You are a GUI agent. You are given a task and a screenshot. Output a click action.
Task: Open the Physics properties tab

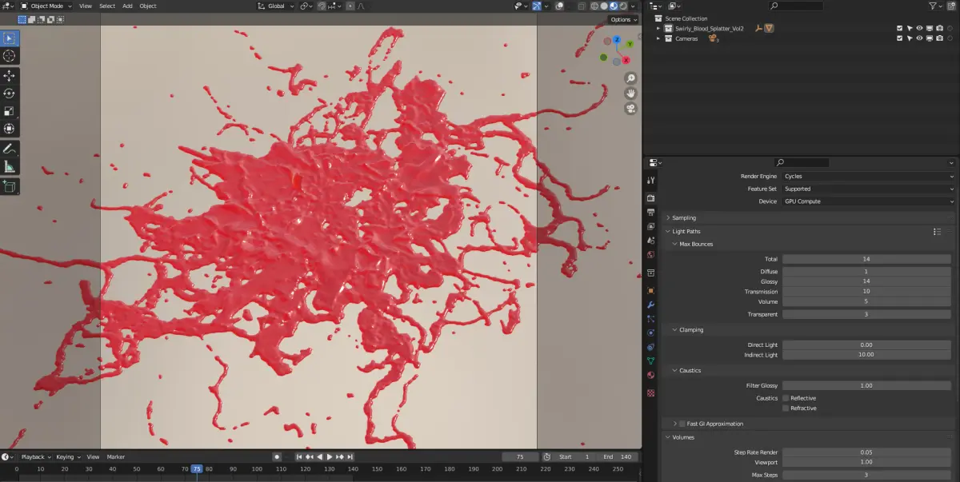click(650, 333)
